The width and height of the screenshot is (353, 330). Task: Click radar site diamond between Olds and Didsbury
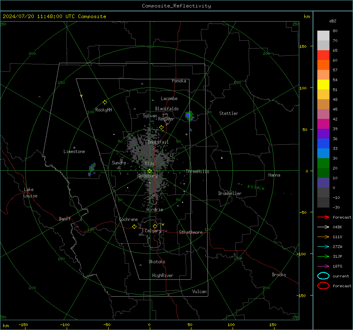pyautogui.click(x=149, y=171)
